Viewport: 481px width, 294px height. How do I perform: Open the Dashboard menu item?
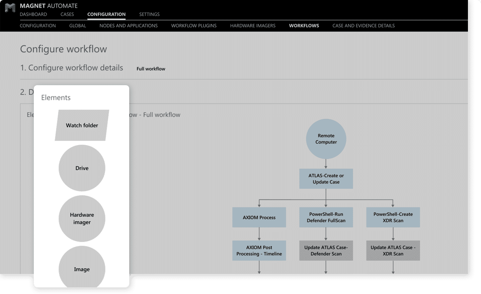33,14
